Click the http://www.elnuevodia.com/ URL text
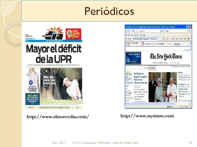 [x=58, y=117]
